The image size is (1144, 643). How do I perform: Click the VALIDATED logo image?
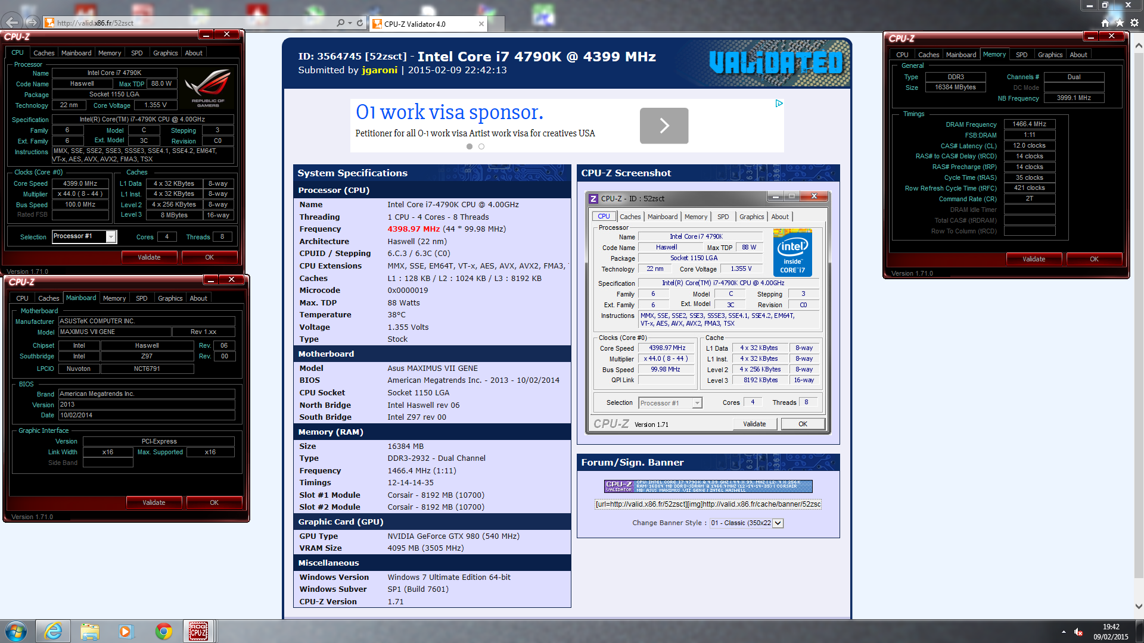click(776, 63)
